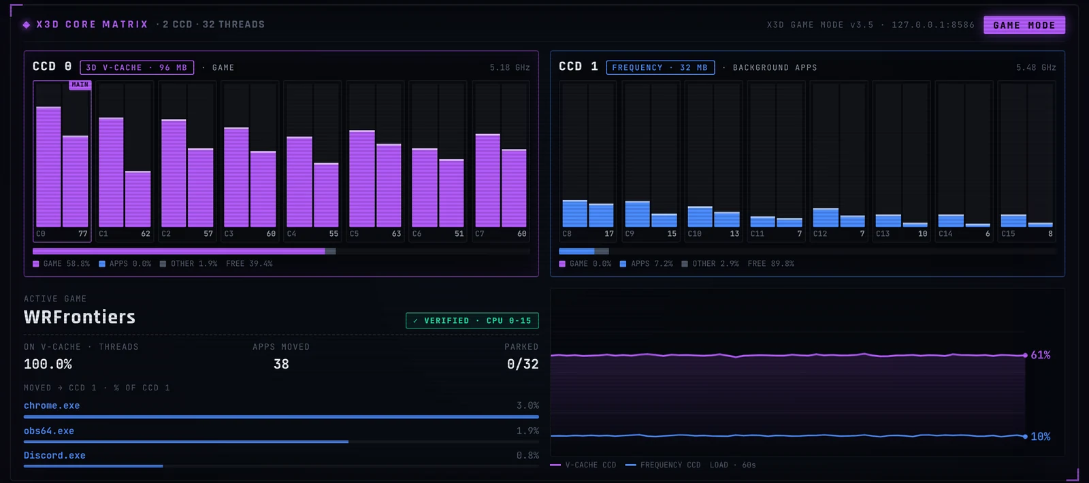The image size is (1089, 483).
Task: Click the diamond logo beside X3D Core Matrix
Action: (27, 24)
